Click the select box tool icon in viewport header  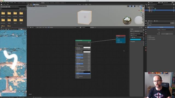(33, 4)
